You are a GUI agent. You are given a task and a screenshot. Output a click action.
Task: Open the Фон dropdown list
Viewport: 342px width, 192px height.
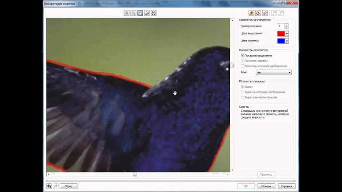click(274, 73)
